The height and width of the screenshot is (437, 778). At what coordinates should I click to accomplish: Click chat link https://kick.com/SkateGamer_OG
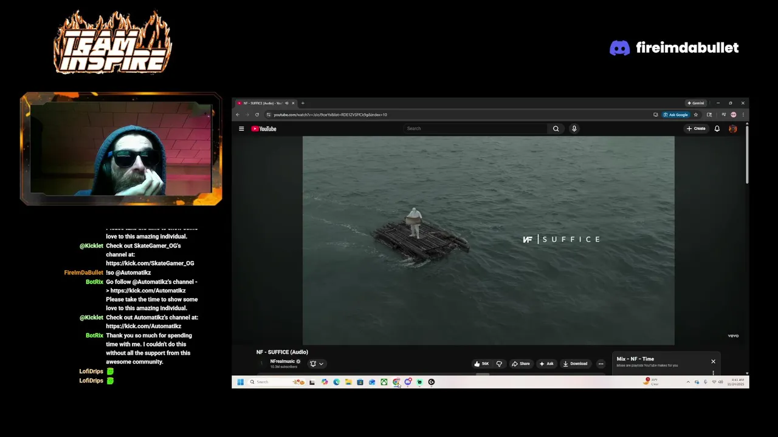pos(150,263)
